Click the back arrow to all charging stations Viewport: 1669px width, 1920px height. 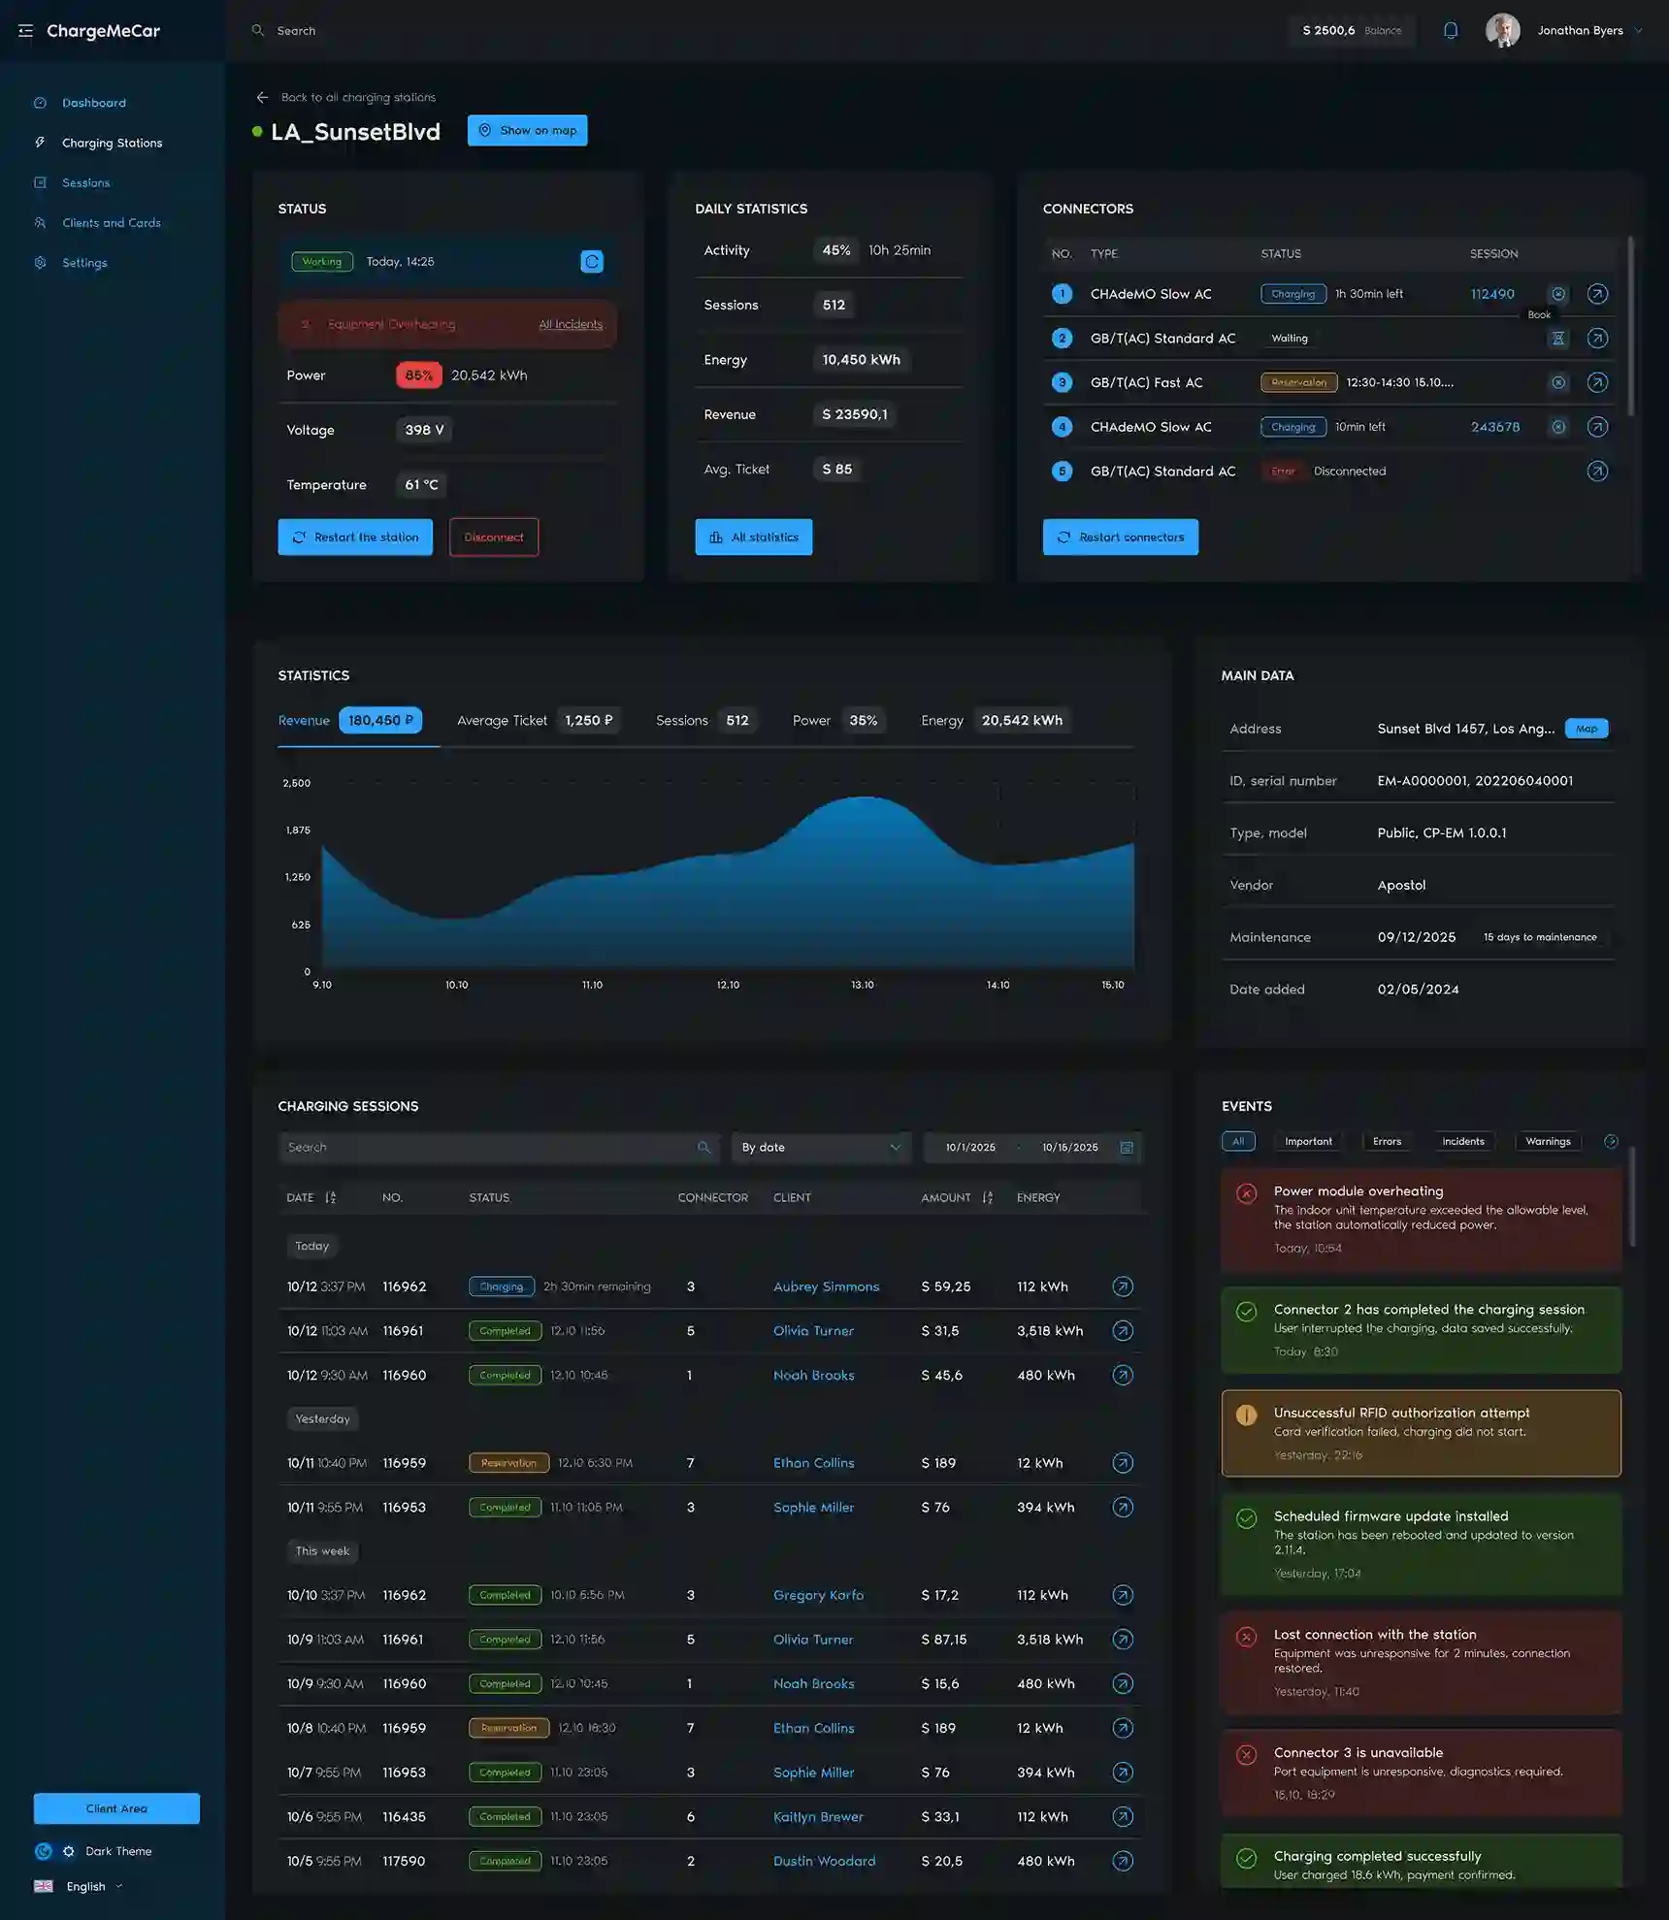[x=262, y=97]
